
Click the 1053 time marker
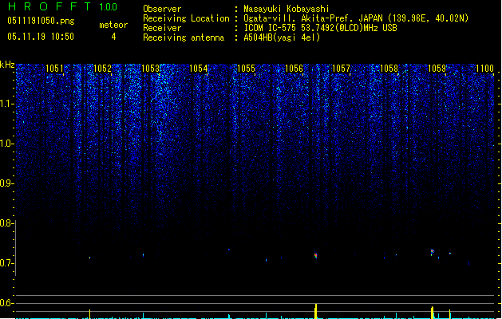(x=150, y=69)
